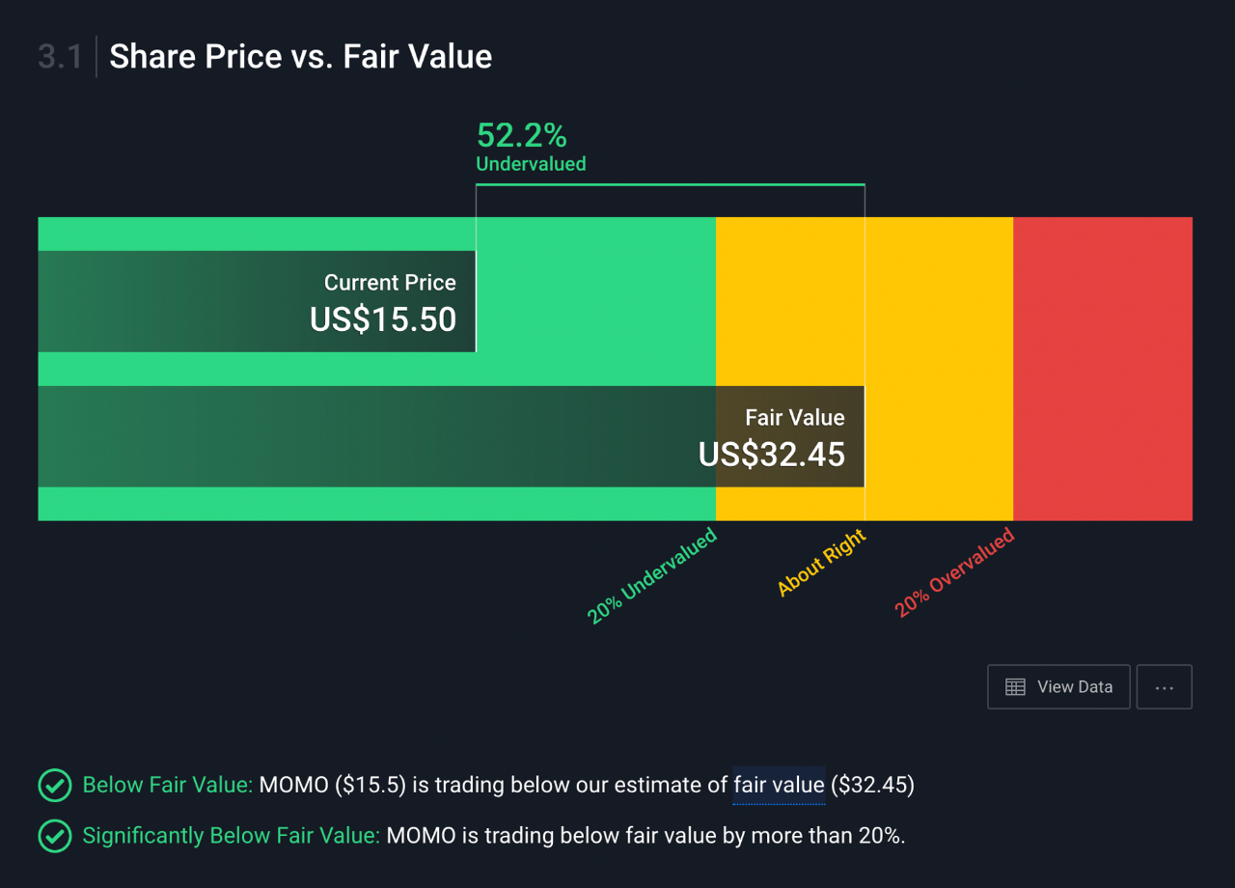Click the Significantly Below Fair Value green label

(x=232, y=836)
